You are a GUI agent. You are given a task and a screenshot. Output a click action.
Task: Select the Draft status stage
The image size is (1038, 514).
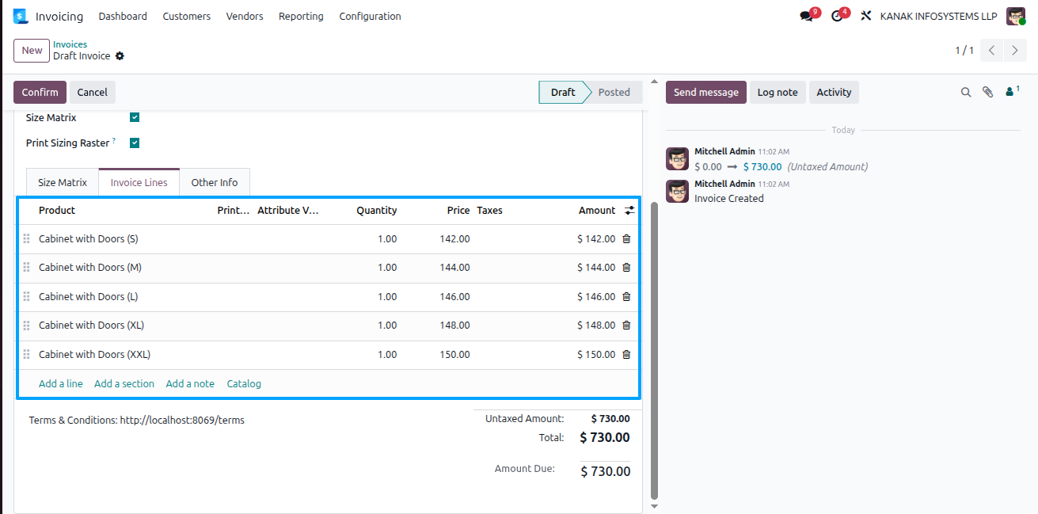click(563, 92)
